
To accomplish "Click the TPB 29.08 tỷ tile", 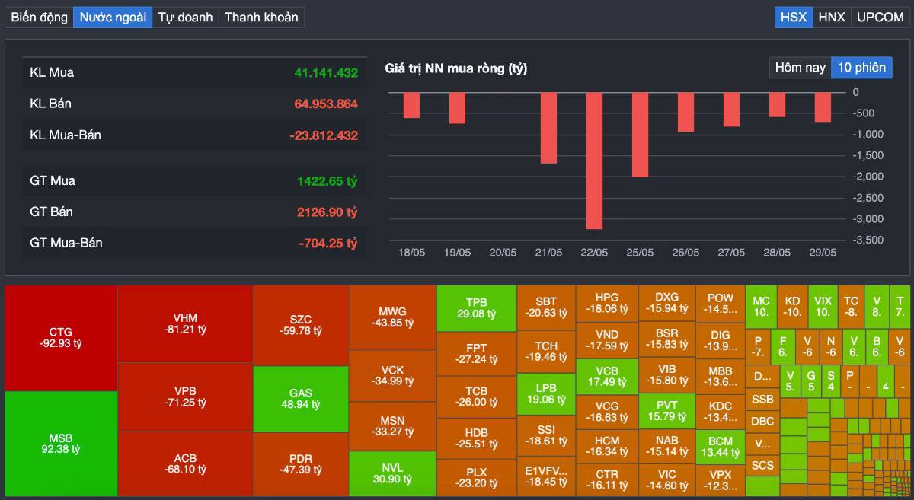I will (x=477, y=308).
